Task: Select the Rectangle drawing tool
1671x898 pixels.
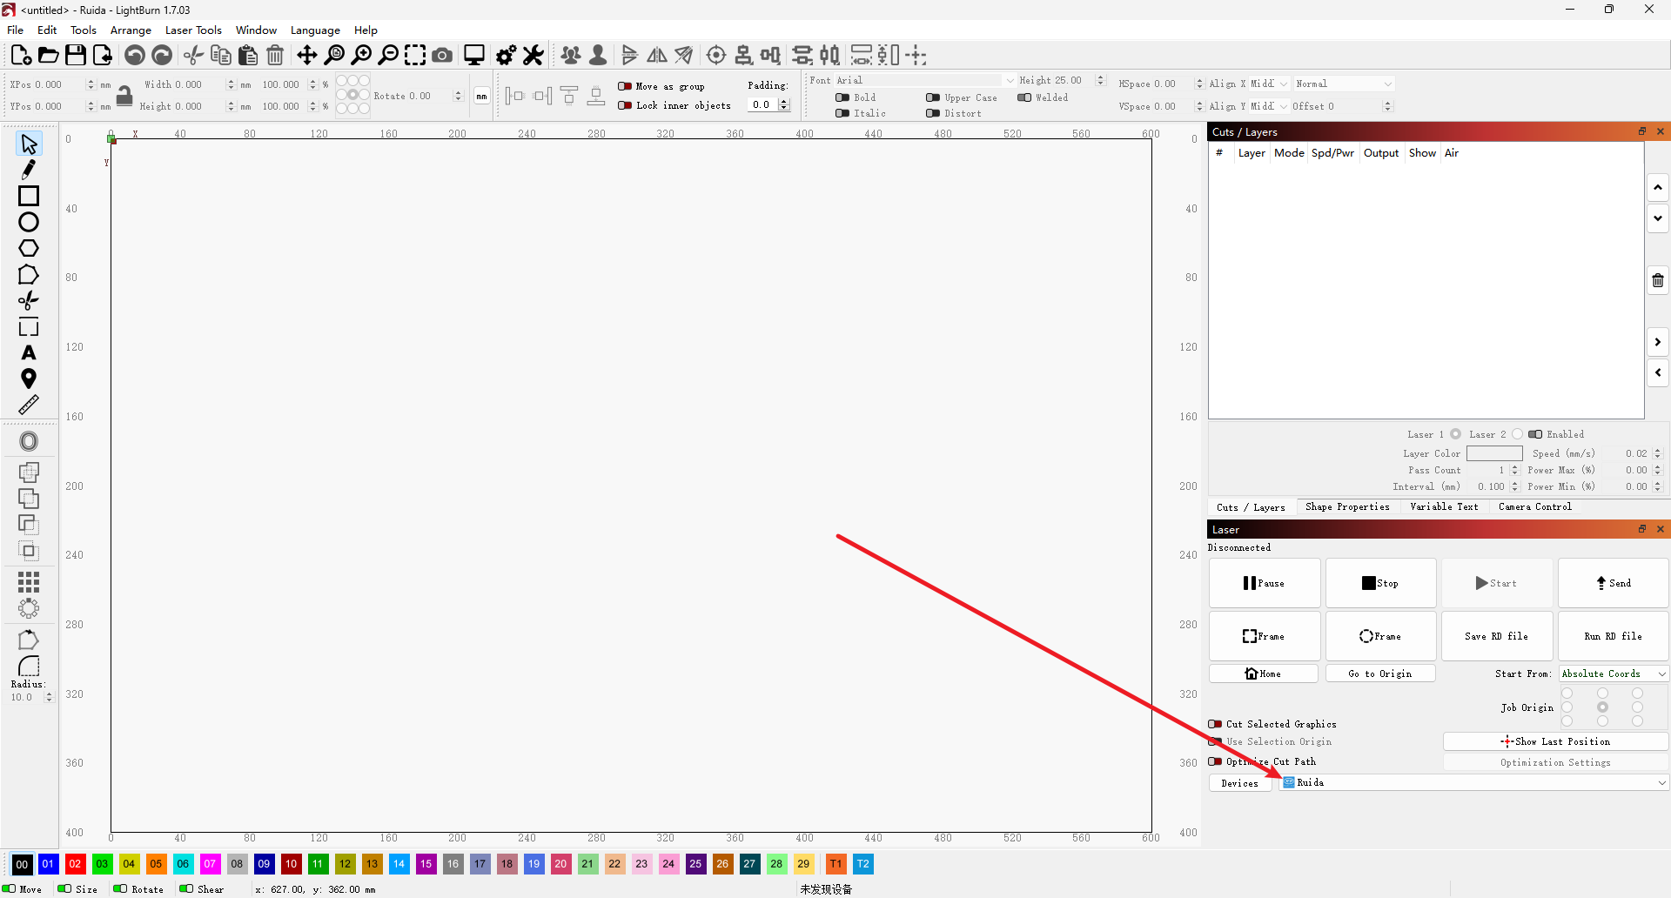Action: (x=29, y=196)
